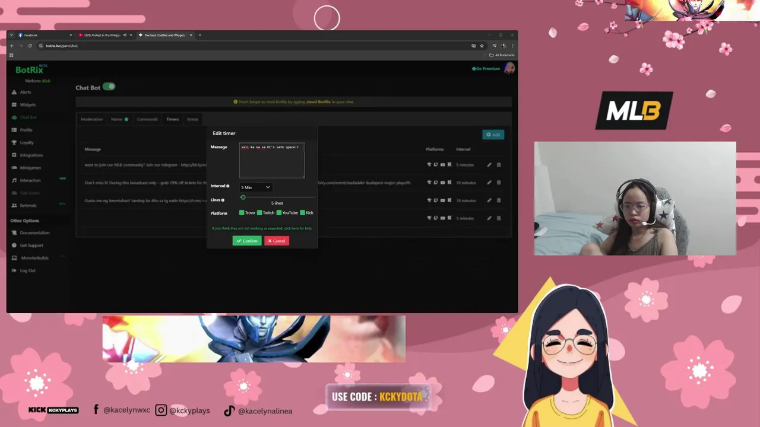Open the Profile section in the sidebar
This screenshot has height=427, width=760.
point(23,130)
